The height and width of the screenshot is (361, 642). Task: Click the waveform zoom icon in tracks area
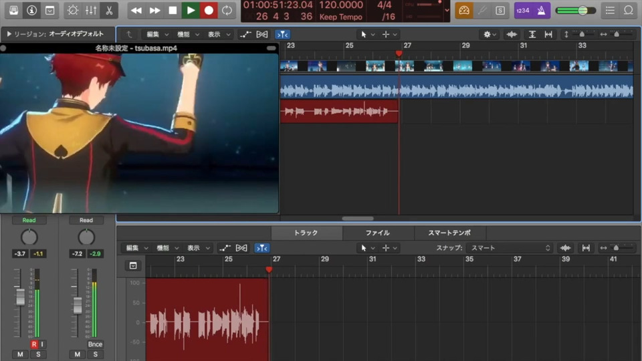coord(512,34)
